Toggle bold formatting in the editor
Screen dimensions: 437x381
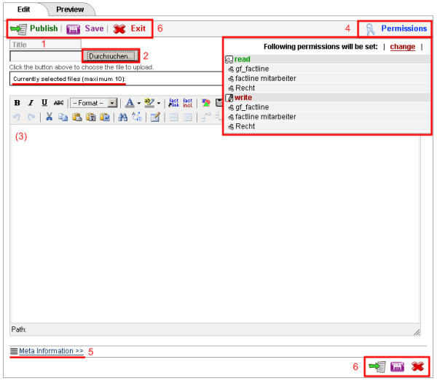point(17,103)
